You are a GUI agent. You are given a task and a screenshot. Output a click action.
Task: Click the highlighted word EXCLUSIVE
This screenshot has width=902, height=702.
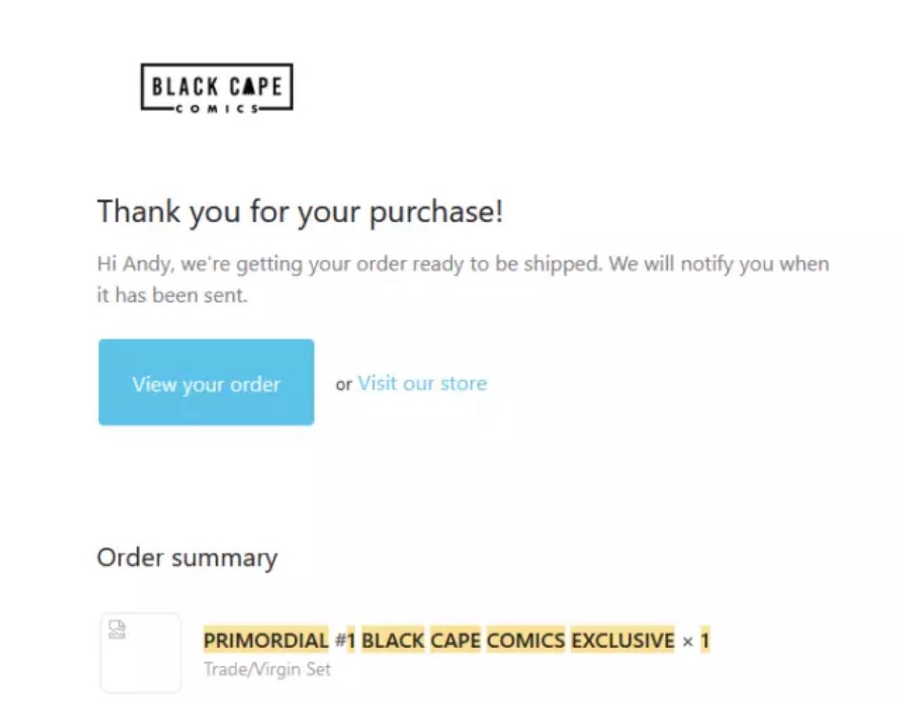(x=623, y=640)
